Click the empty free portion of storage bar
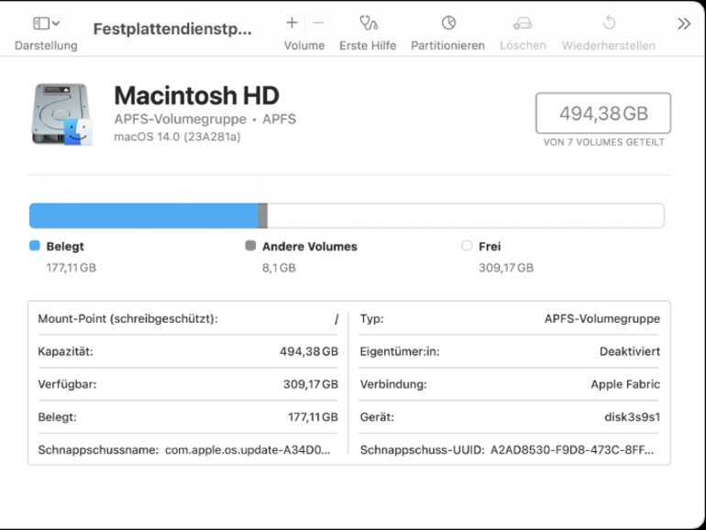The width and height of the screenshot is (706, 530). coord(465,216)
